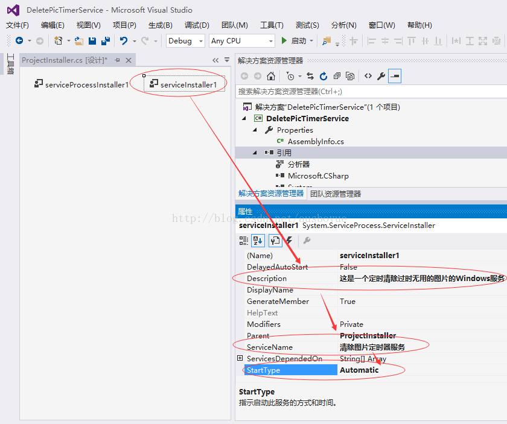
Task: Click the properties wrench icon in Solution Explorer
Action: pyautogui.click(x=381, y=76)
